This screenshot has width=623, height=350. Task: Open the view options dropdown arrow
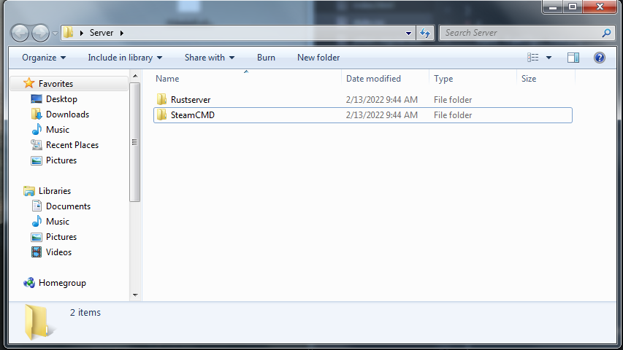pyautogui.click(x=549, y=58)
